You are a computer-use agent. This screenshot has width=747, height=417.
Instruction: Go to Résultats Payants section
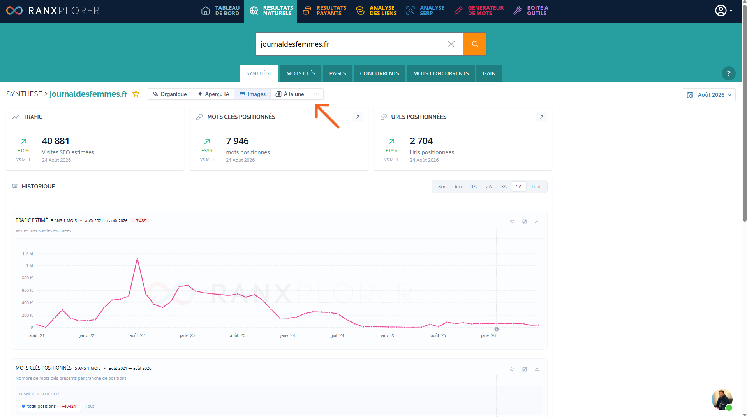pos(324,10)
